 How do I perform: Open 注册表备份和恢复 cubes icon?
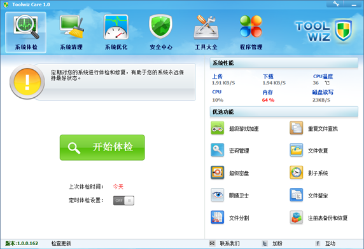click(296, 217)
